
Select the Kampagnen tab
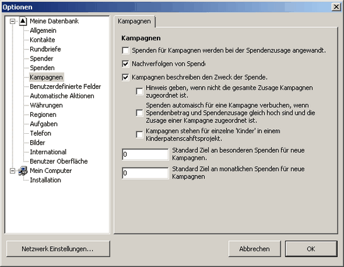point(134,21)
